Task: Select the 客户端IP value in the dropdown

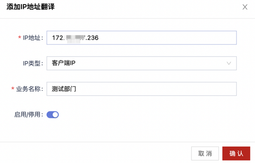Action: [x=63, y=63]
